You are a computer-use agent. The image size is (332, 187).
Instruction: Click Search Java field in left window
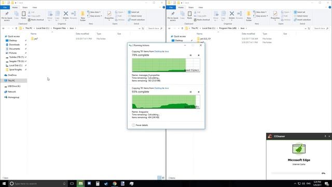pos(155,28)
